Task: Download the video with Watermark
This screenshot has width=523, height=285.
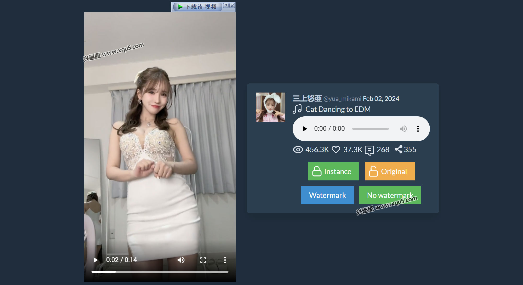Action: click(x=327, y=195)
